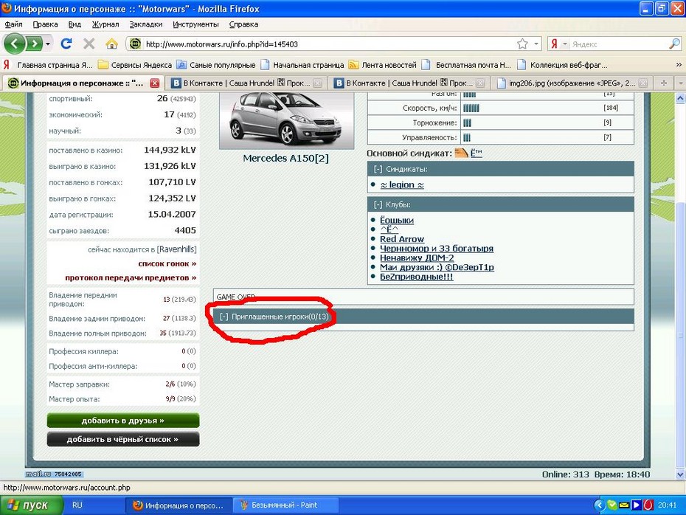Close the first В Контакте tab
The width and height of the screenshot is (686, 515).
(318, 83)
